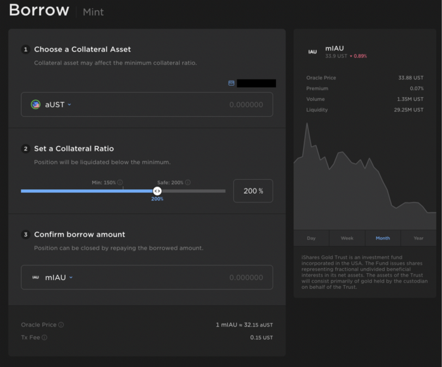The height and width of the screenshot is (367, 442).
Task: Click the Borrow heading tab
Action: coord(39,11)
